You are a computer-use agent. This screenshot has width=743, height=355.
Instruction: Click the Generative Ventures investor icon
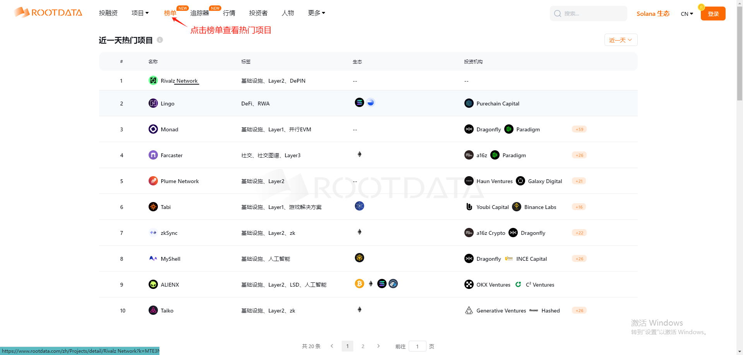[469, 310]
